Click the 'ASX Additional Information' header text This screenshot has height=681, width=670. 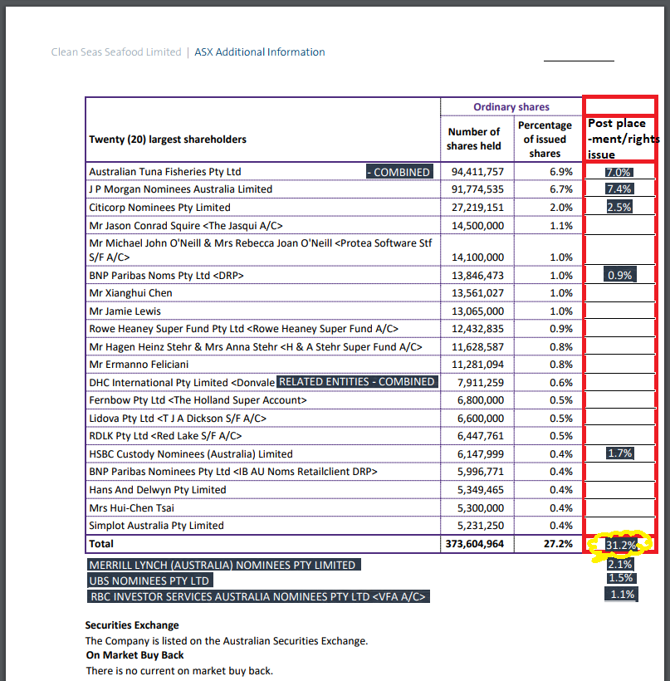260,52
